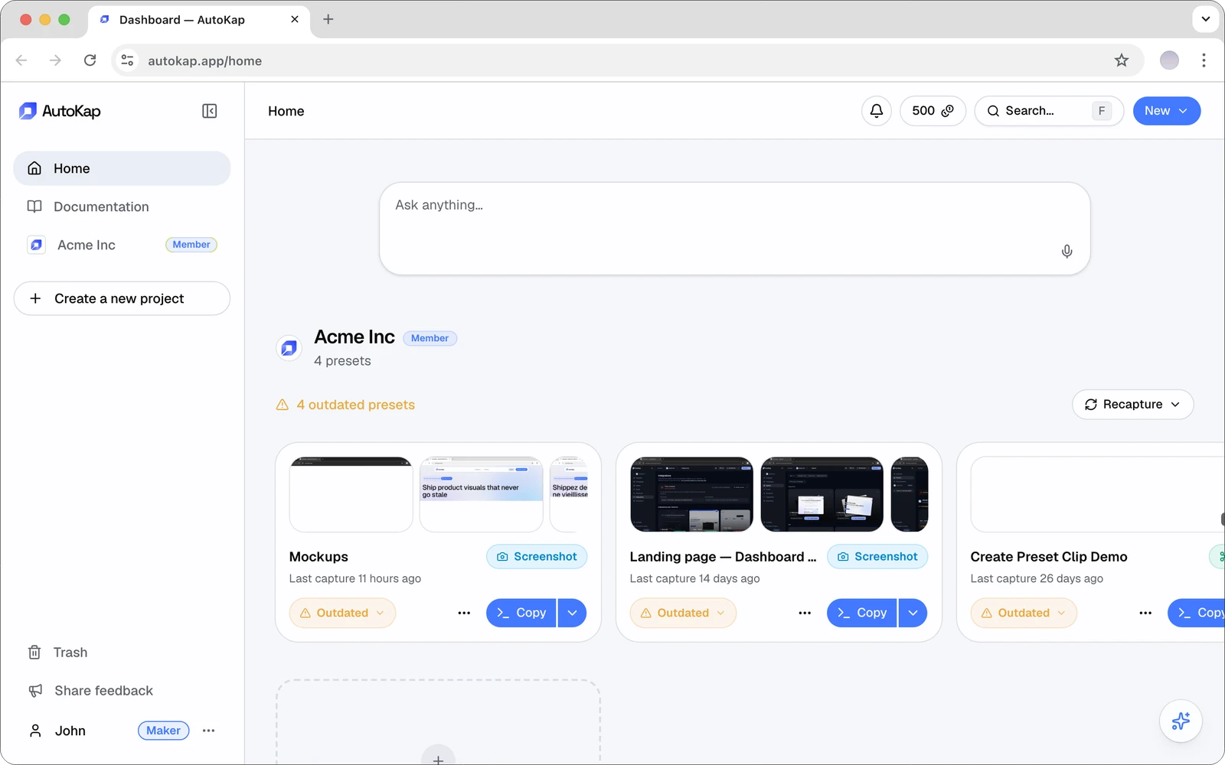1225x765 pixels.
Task: Expand Copy options arrow on Mockups card
Action: [572, 613]
